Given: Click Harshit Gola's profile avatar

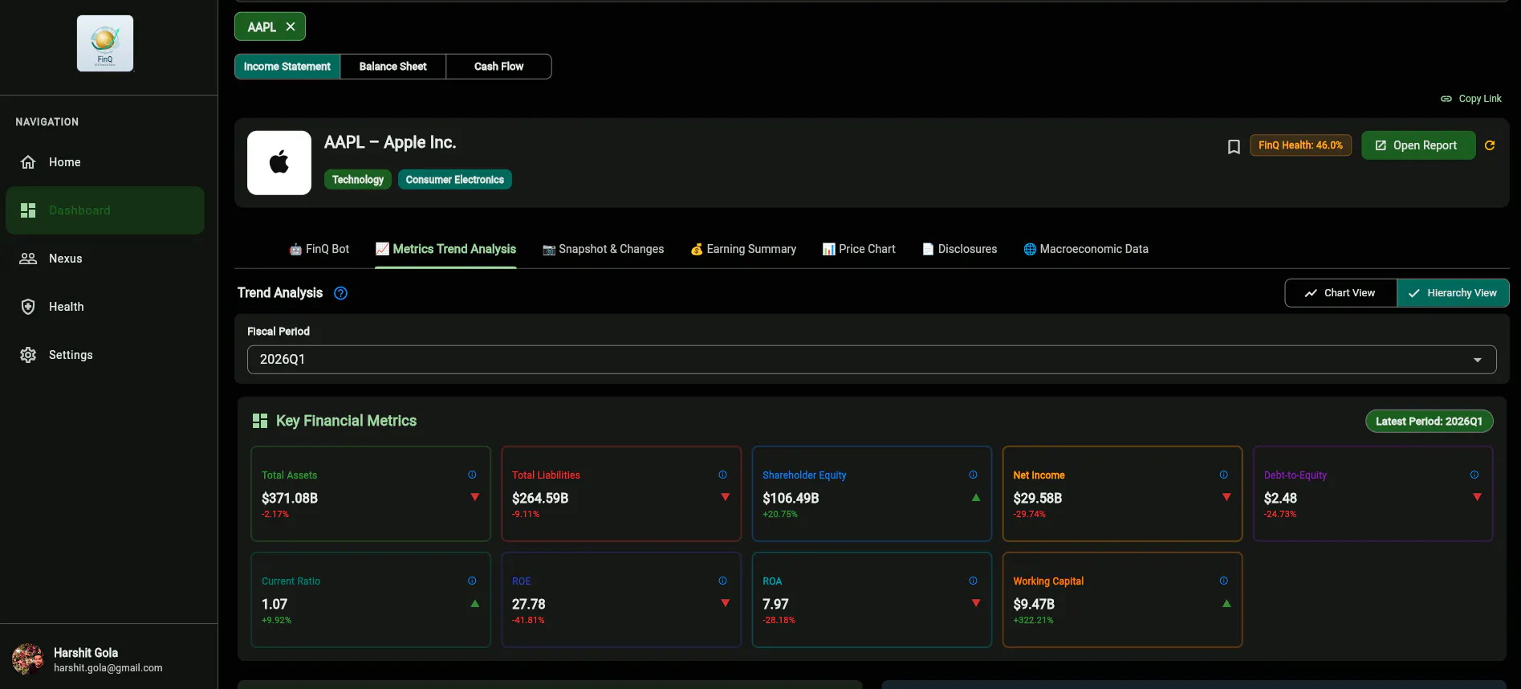Looking at the screenshot, I should (28, 659).
